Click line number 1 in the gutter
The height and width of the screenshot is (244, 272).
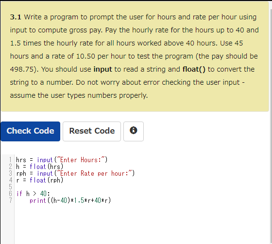10,160
